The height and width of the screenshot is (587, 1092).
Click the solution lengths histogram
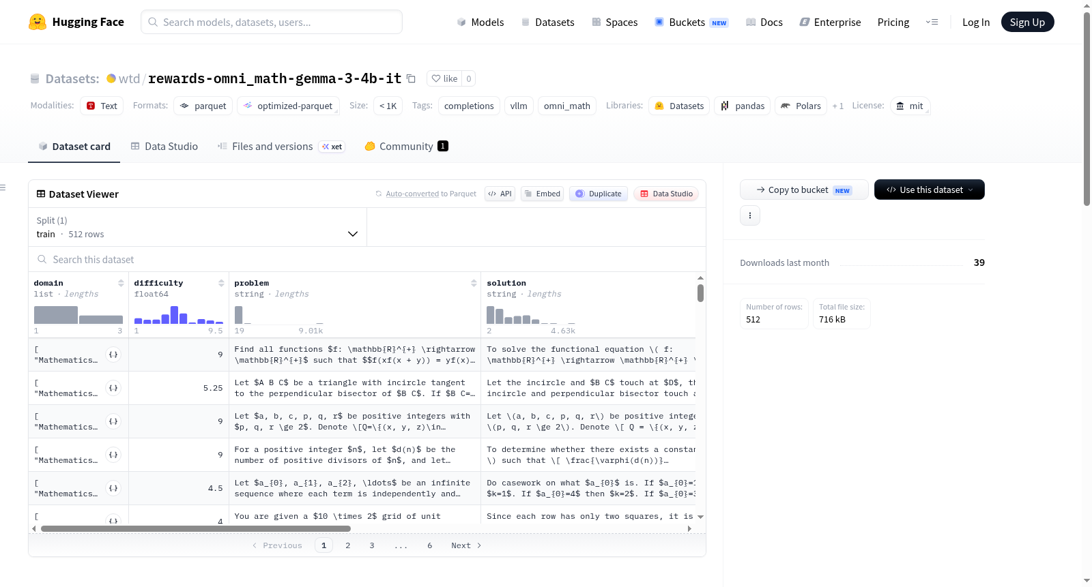(531, 314)
